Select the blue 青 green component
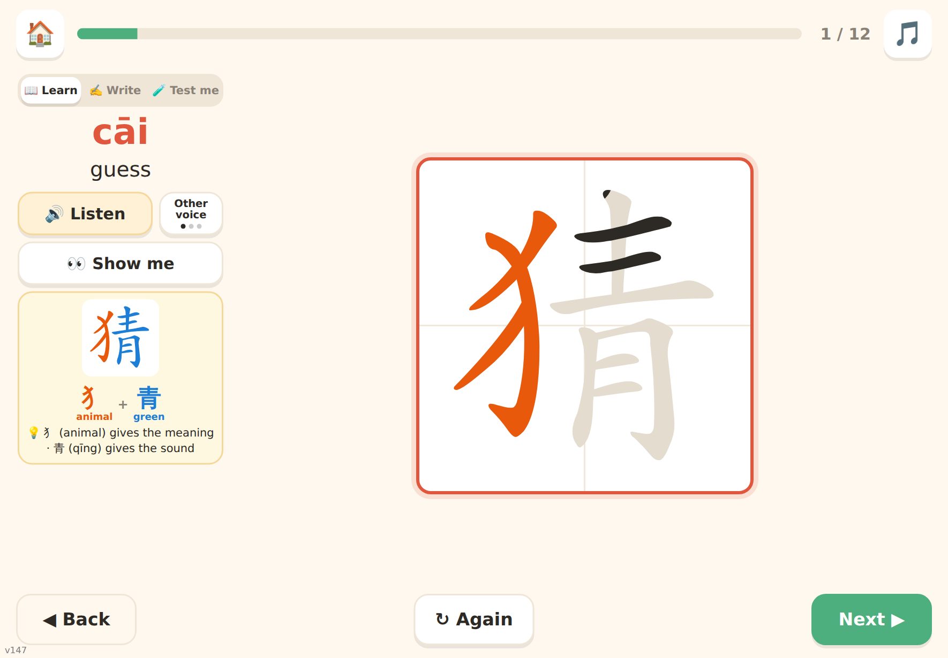Screen dimensions: 948x658 click(x=149, y=403)
